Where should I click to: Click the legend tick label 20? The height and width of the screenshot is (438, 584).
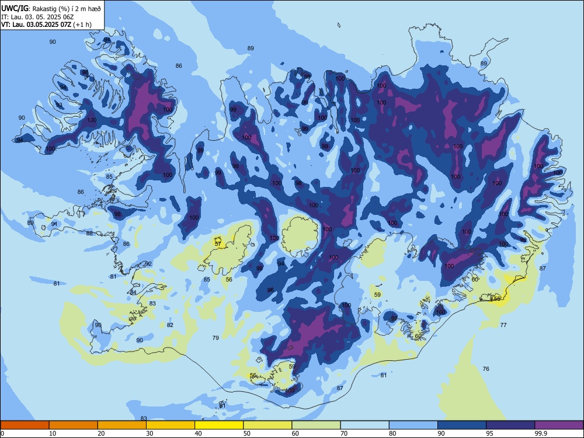click(101, 433)
